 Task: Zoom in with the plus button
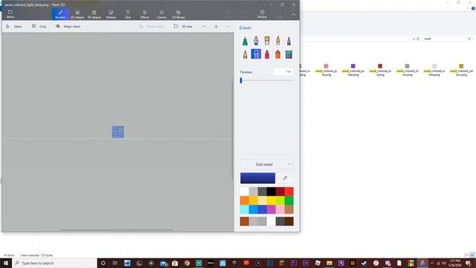(x=216, y=27)
